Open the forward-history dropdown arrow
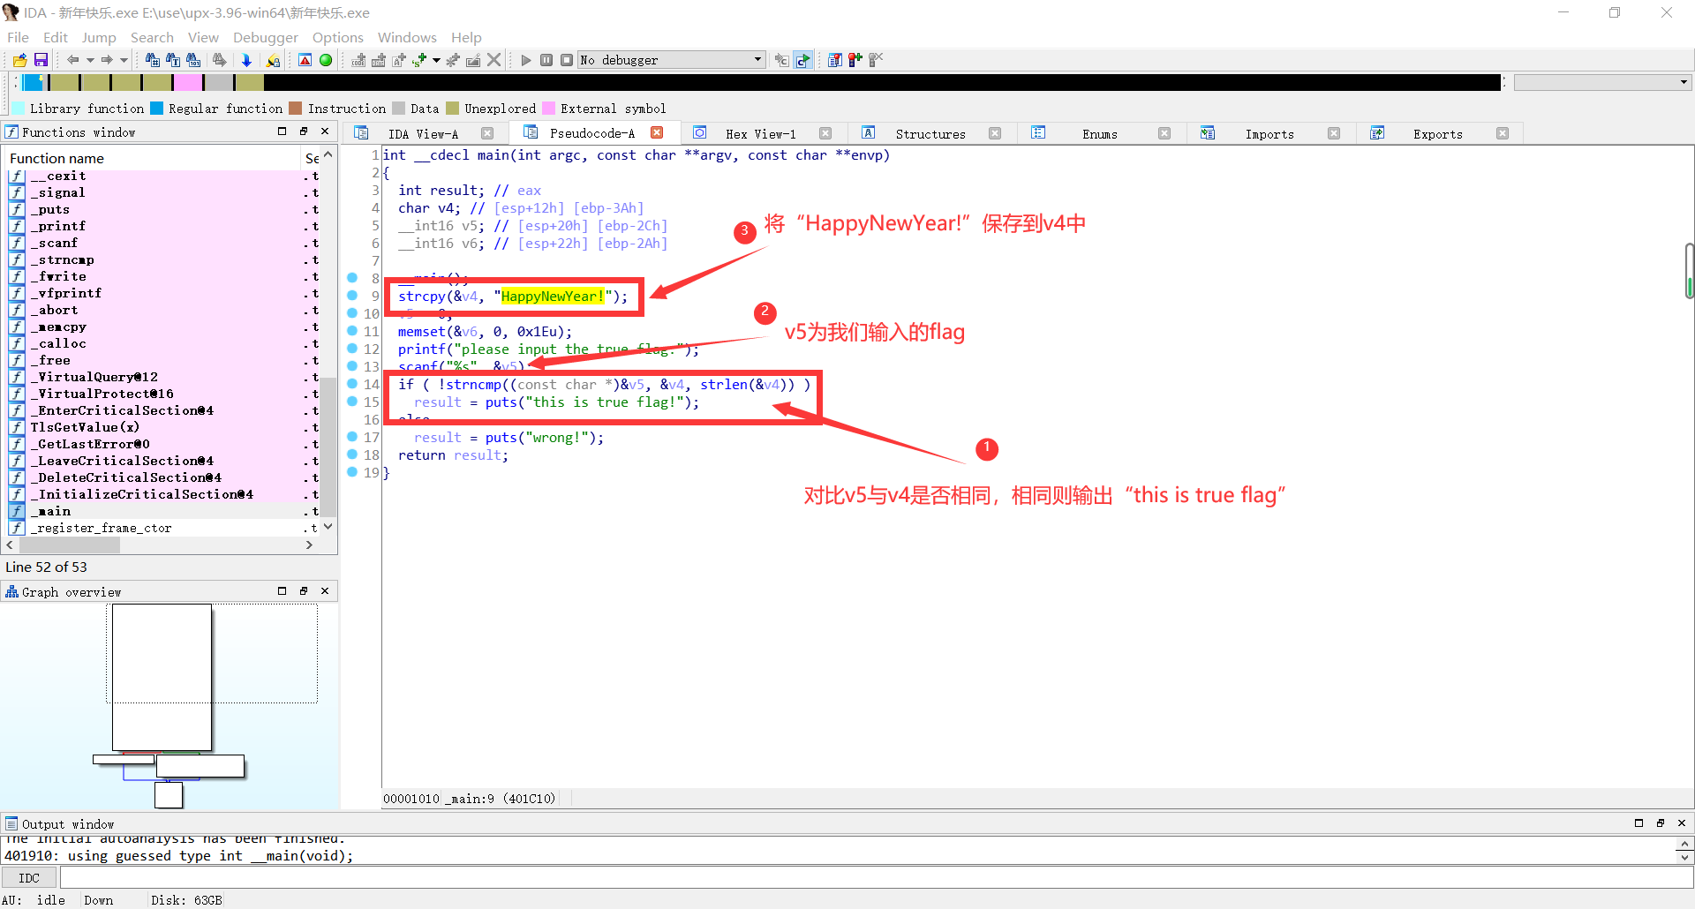 [124, 60]
